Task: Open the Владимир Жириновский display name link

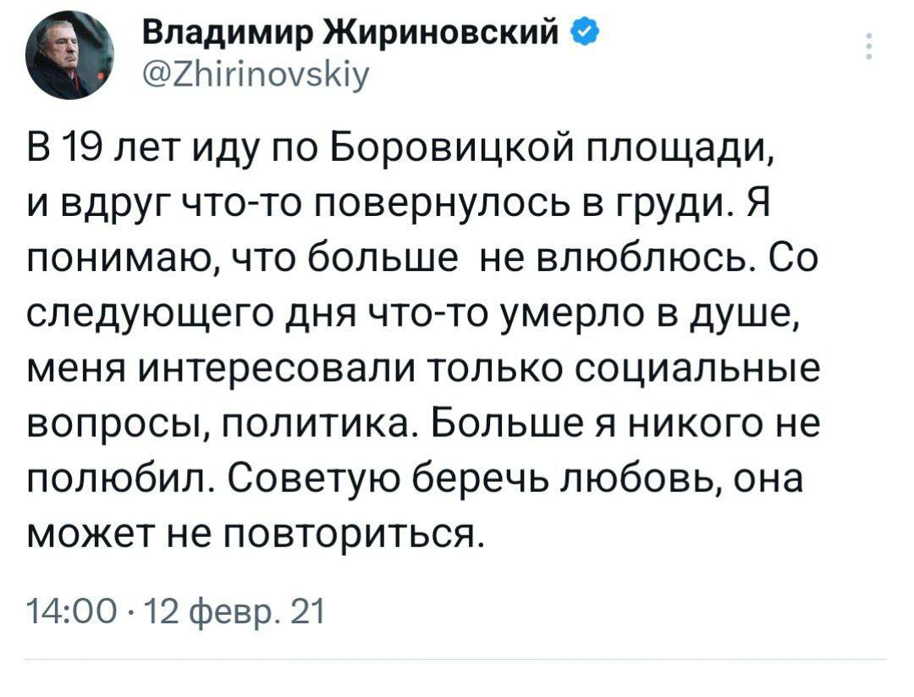Action: [x=350, y=35]
